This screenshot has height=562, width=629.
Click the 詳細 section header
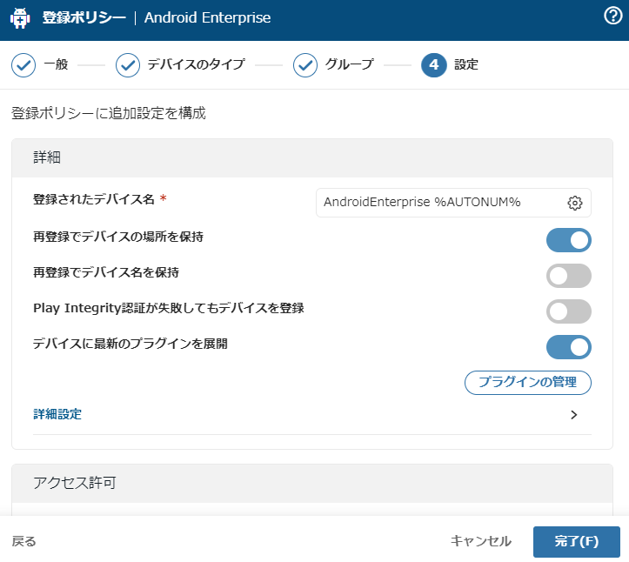click(x=312, y=157)
